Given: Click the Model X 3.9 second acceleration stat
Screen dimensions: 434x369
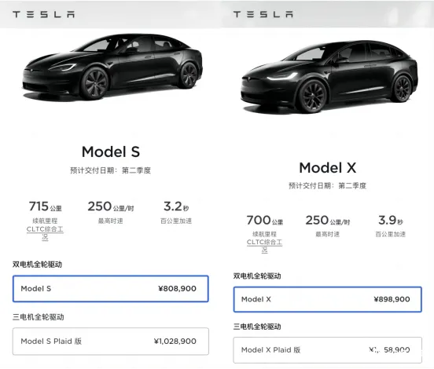Looking at the screenshot, I should pos(391,226).
